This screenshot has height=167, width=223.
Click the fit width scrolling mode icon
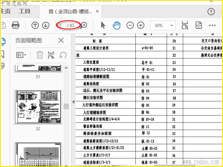click(185, 25)
